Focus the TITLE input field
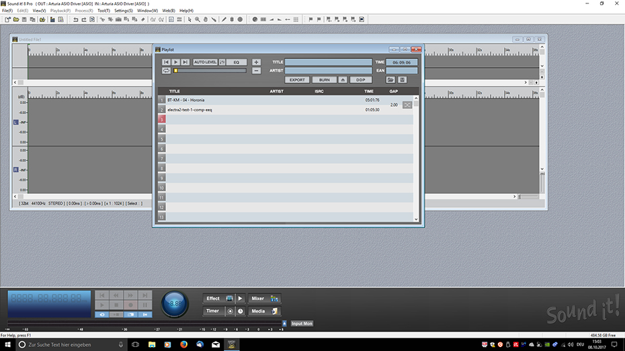625x351 pixels. tap(328, 62)
